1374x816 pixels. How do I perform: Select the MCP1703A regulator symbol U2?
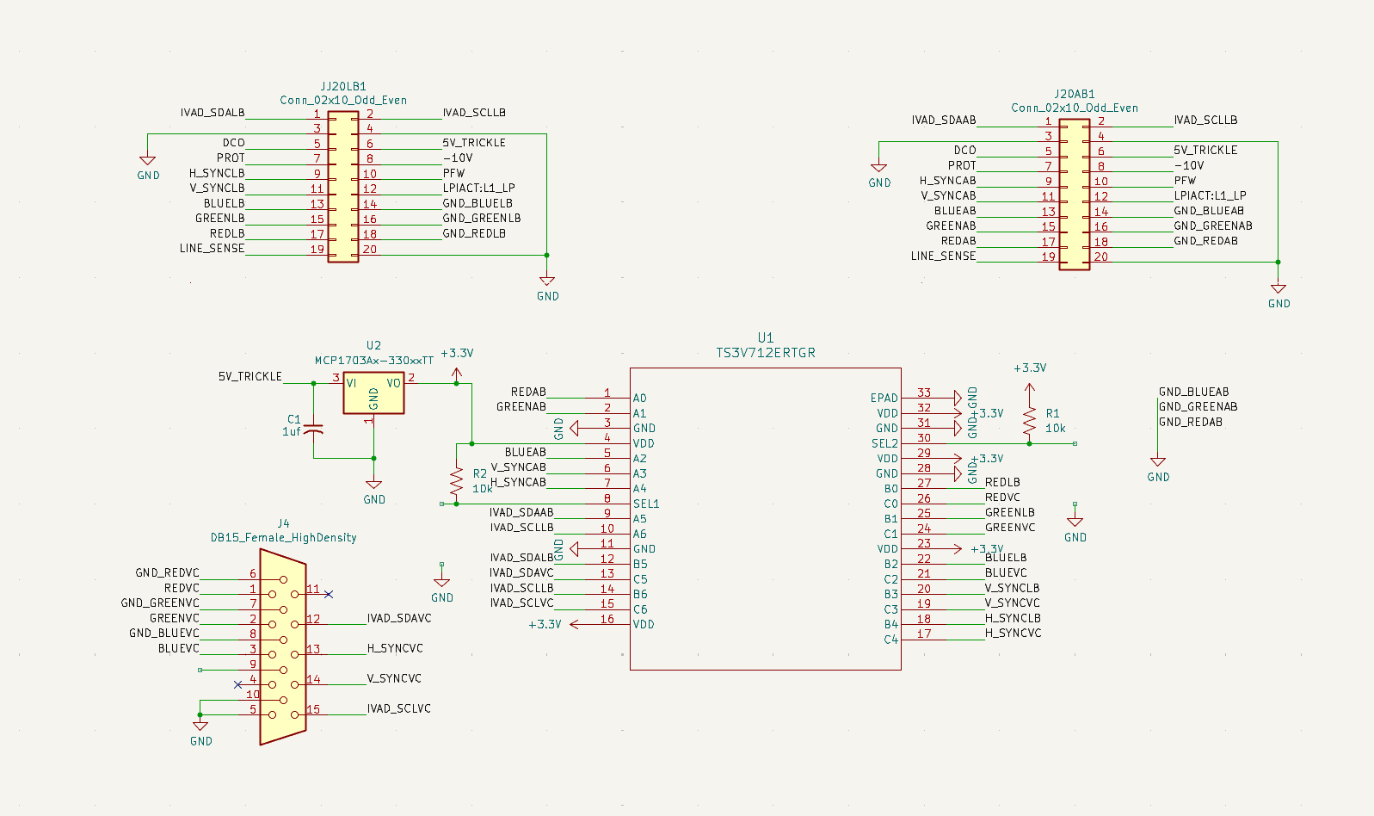pos(373,393)
